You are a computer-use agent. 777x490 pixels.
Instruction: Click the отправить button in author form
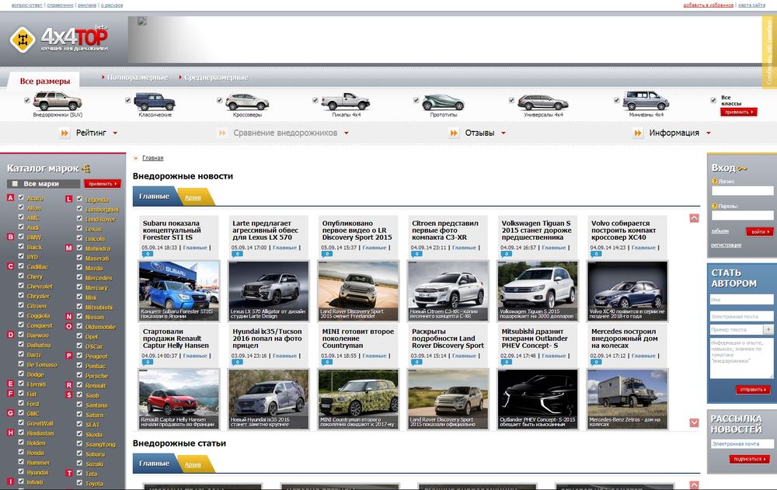(x=753, y=389)
